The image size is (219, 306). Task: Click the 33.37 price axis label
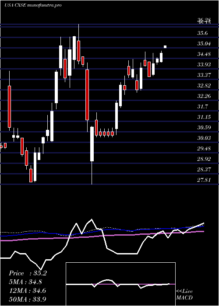point(204,75)
